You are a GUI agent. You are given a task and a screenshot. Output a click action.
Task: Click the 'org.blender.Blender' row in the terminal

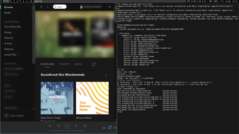tap(147, 93)
